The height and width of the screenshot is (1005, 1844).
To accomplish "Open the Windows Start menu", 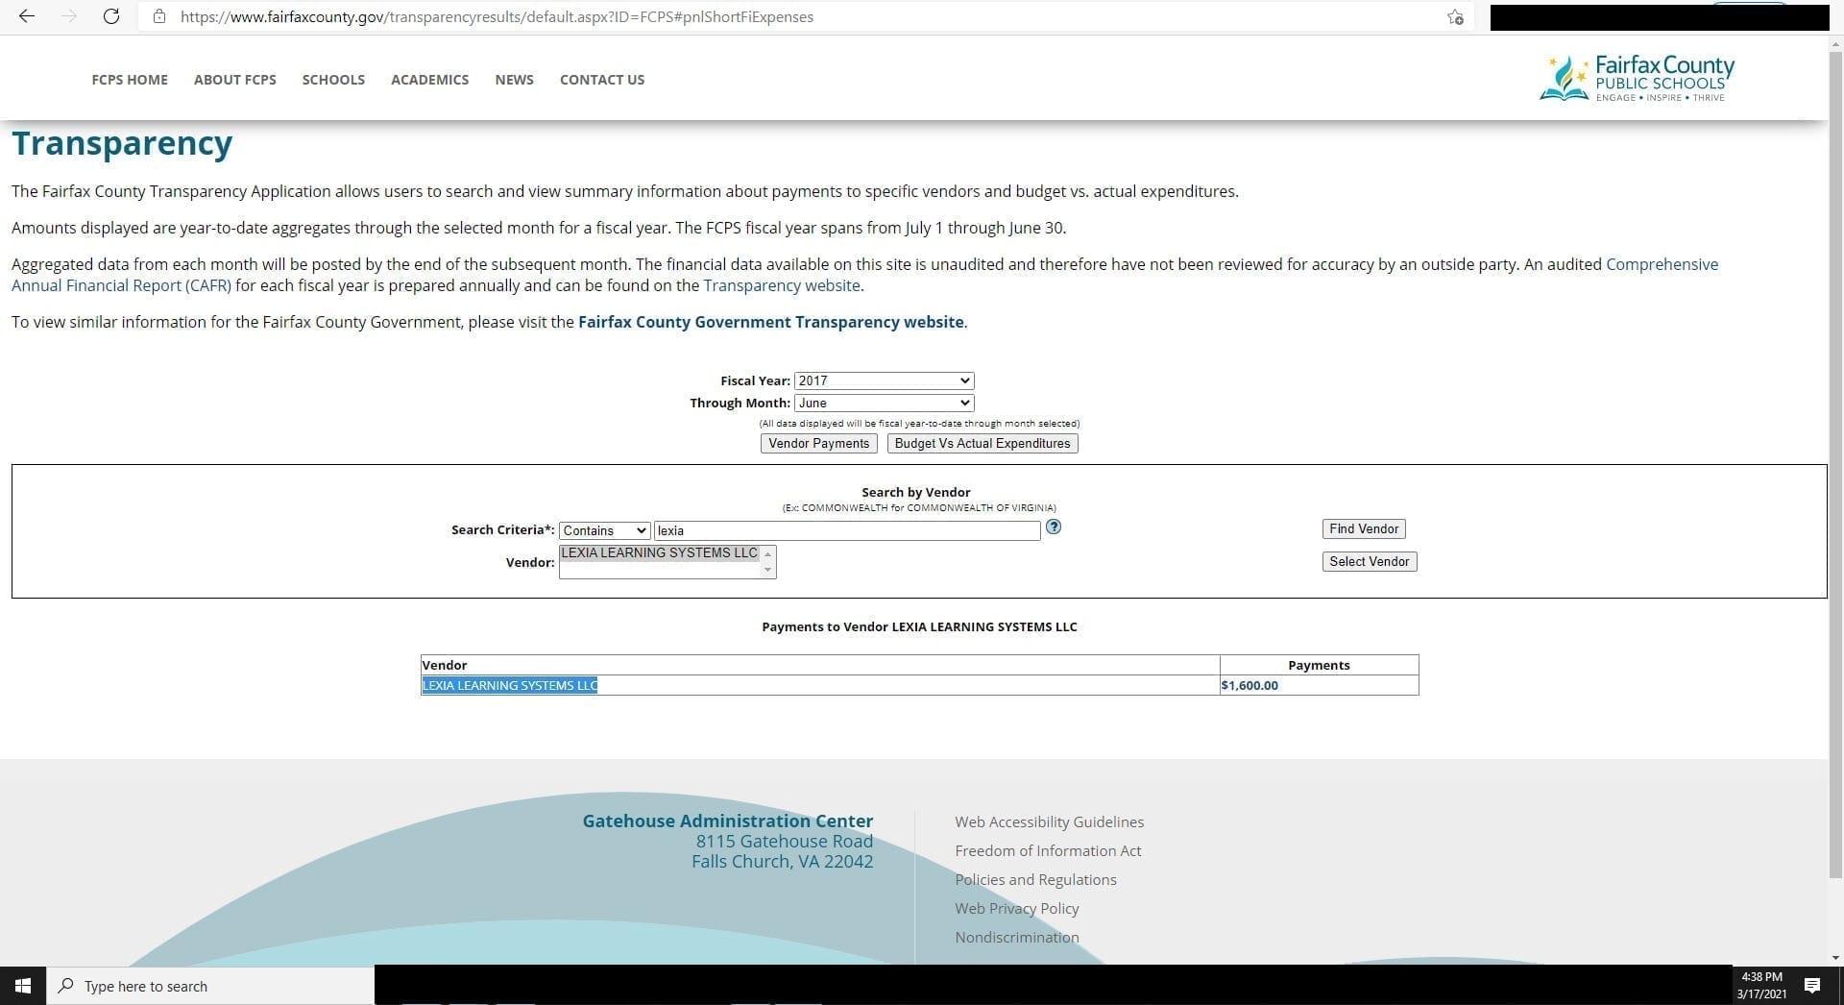I will [x=23, y=986].
